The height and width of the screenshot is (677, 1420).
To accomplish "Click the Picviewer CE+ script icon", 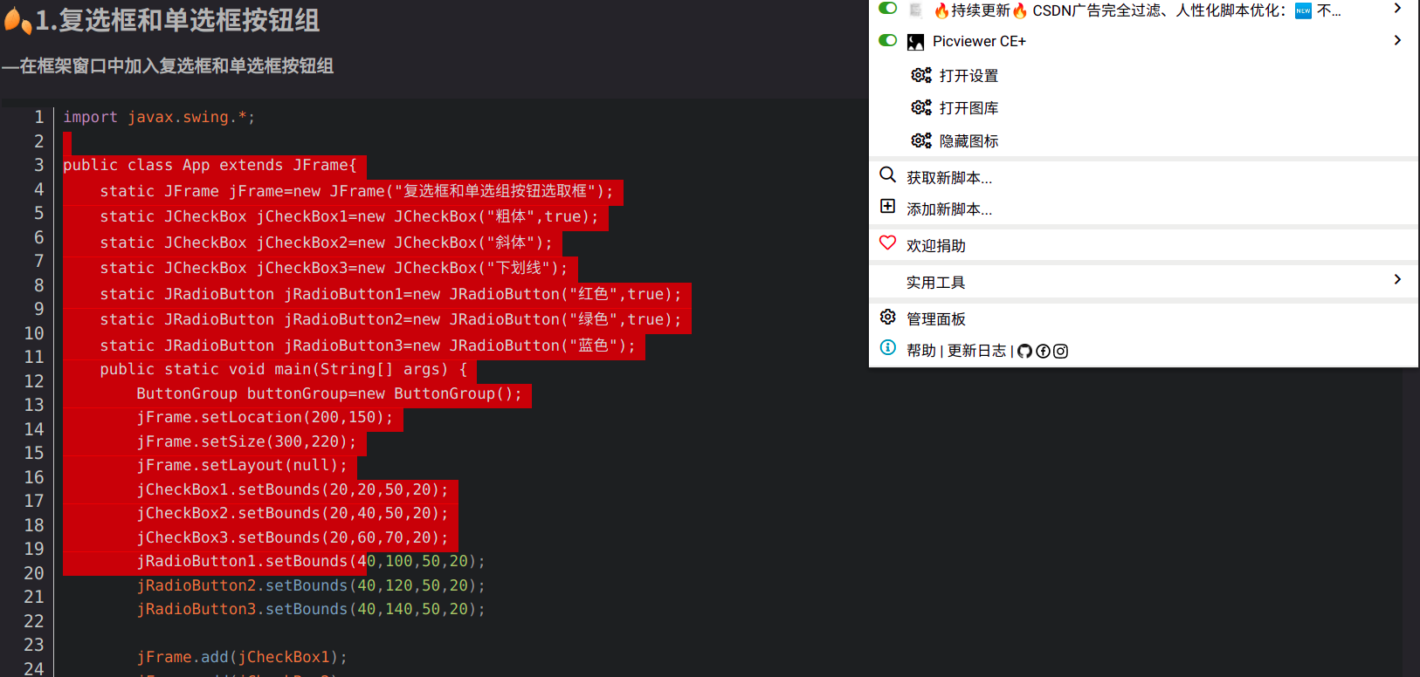I will (915, 42).
